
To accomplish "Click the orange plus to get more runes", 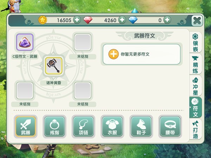I will [114, 54].
